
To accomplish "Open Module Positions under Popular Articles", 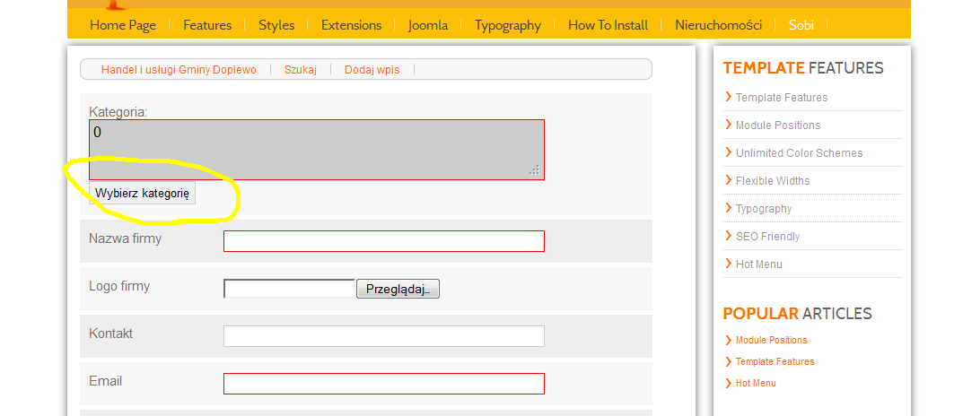I will point(772,340).
